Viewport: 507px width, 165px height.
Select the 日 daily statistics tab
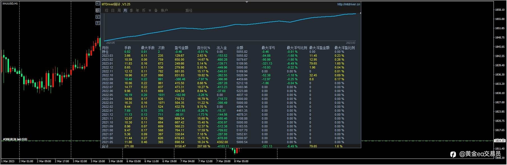(x=113, y=11)
